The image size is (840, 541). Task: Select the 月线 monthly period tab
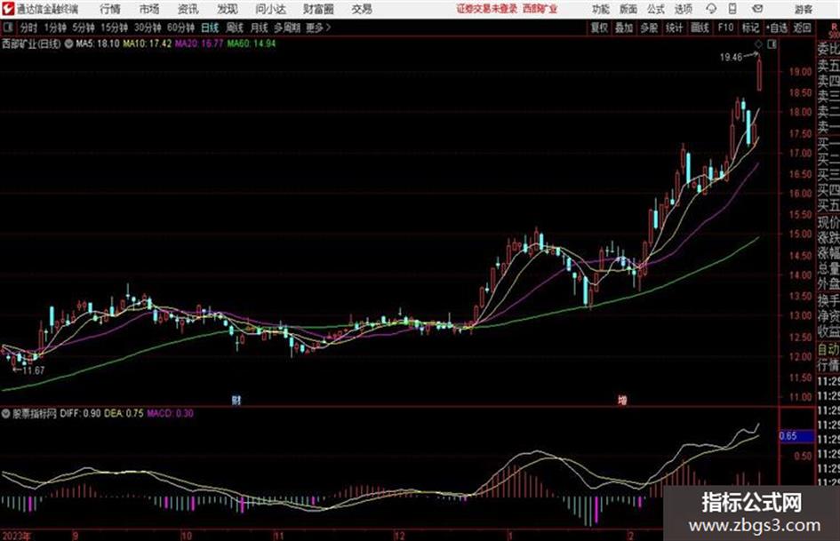tap(260, 28)
